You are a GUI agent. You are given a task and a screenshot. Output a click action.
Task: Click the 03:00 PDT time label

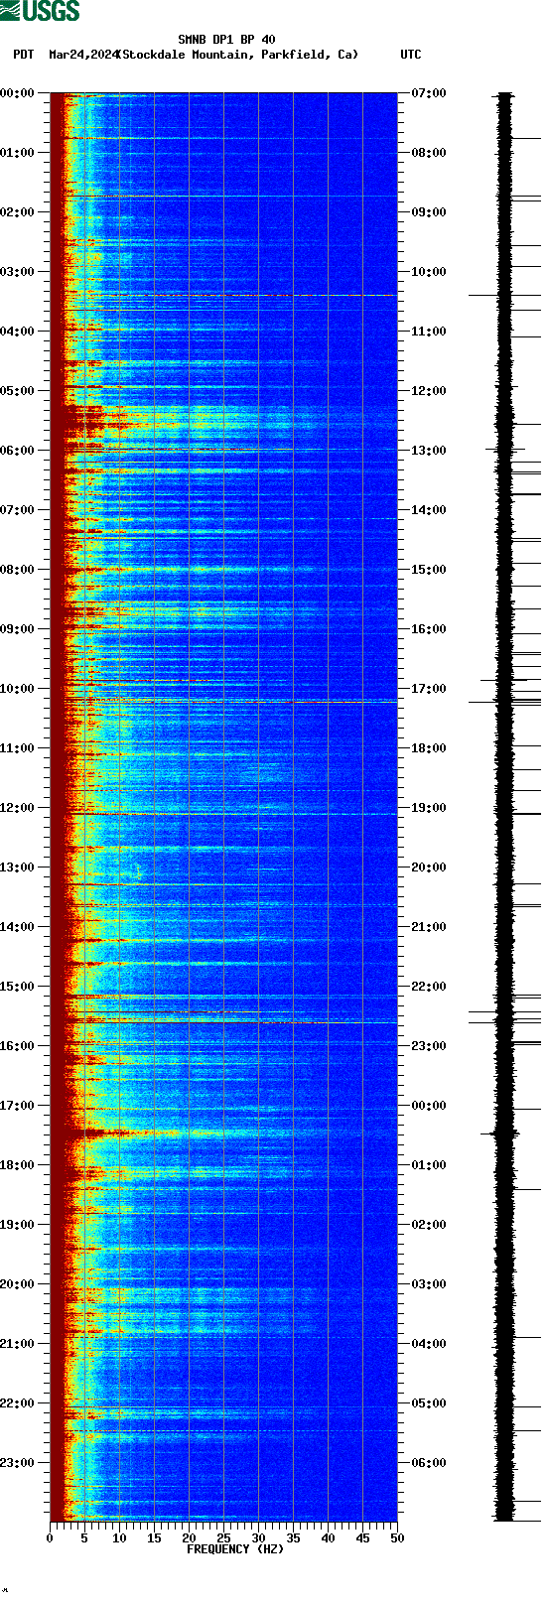click(x=17, y=272)
